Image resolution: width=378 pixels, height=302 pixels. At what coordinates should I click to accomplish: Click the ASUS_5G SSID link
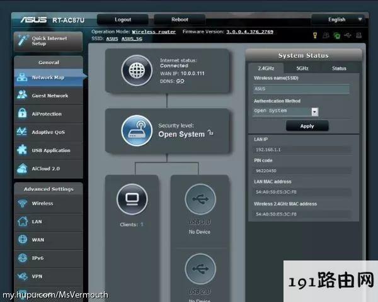click(x=132, y=39)
